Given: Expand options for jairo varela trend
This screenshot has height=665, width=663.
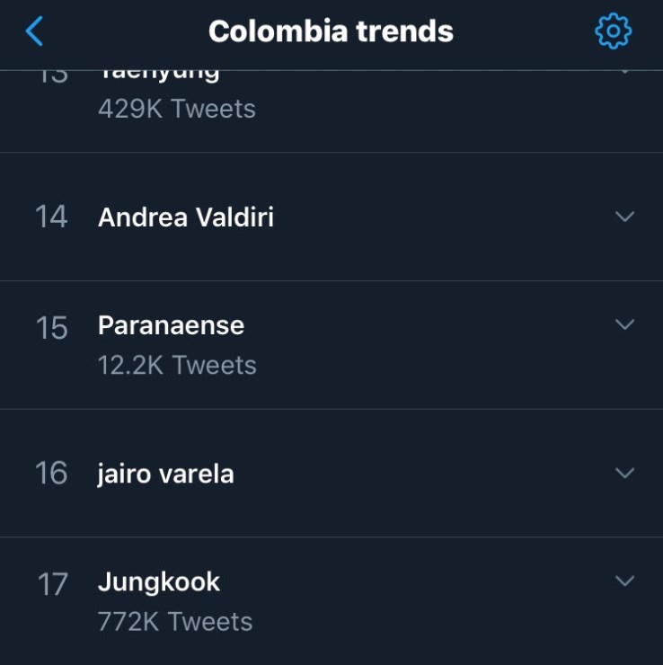Looking at the screenshot, I should click(624, 473).
